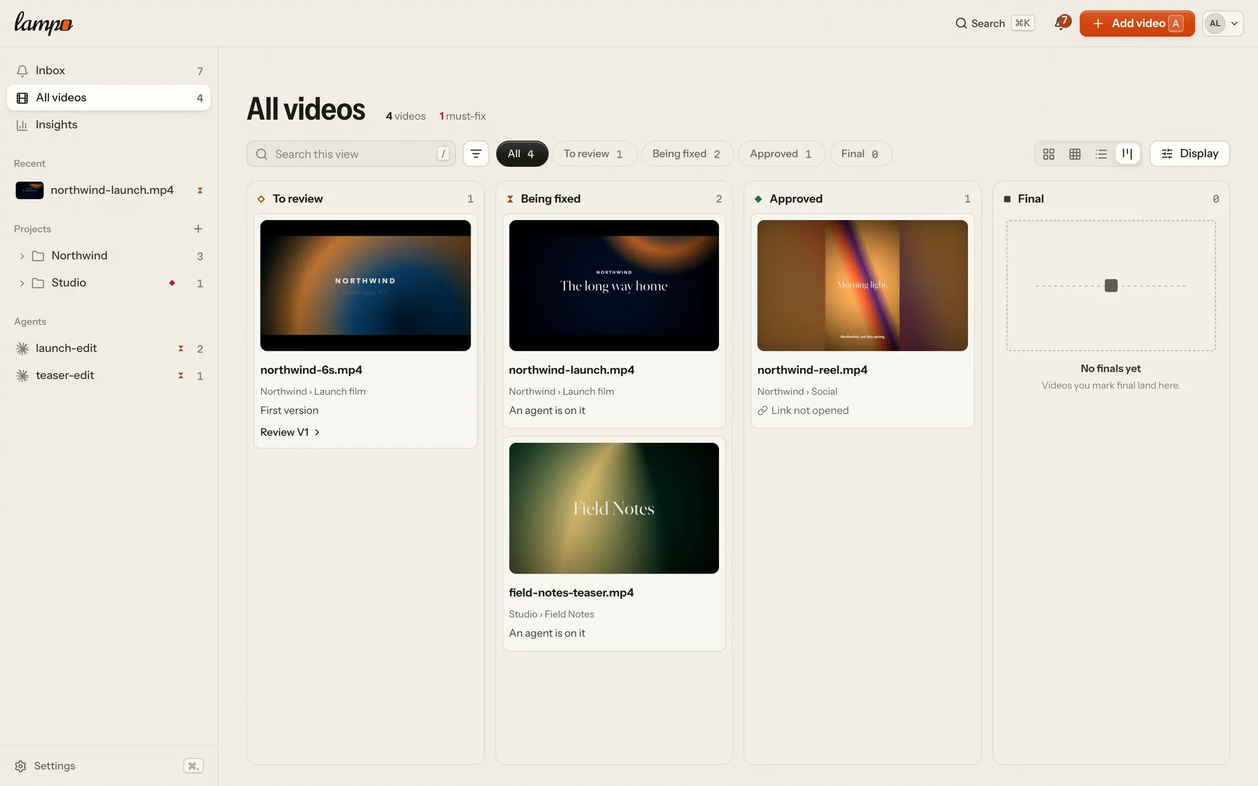Open recent northwind-launch.mp4 thumbnail in sidebar
Viewport: 1258px width, 786px height.
tap(30, 190)
